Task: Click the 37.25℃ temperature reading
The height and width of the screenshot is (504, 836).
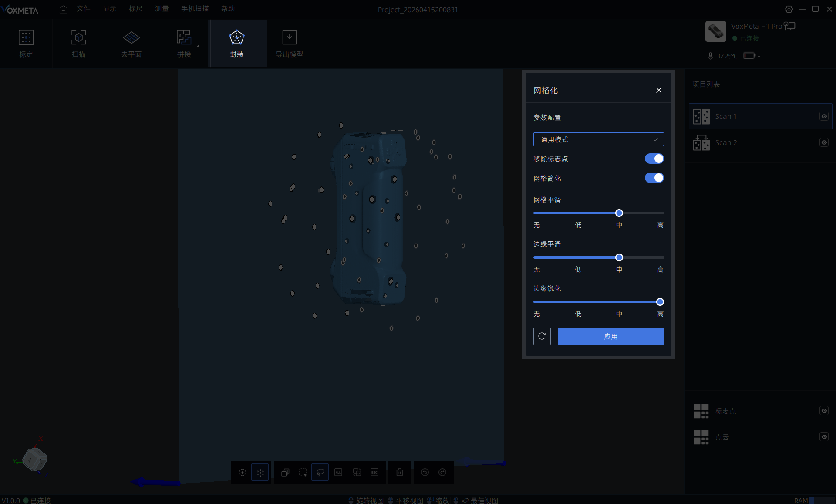Action: pyautogui.click(x=727, y=56)
